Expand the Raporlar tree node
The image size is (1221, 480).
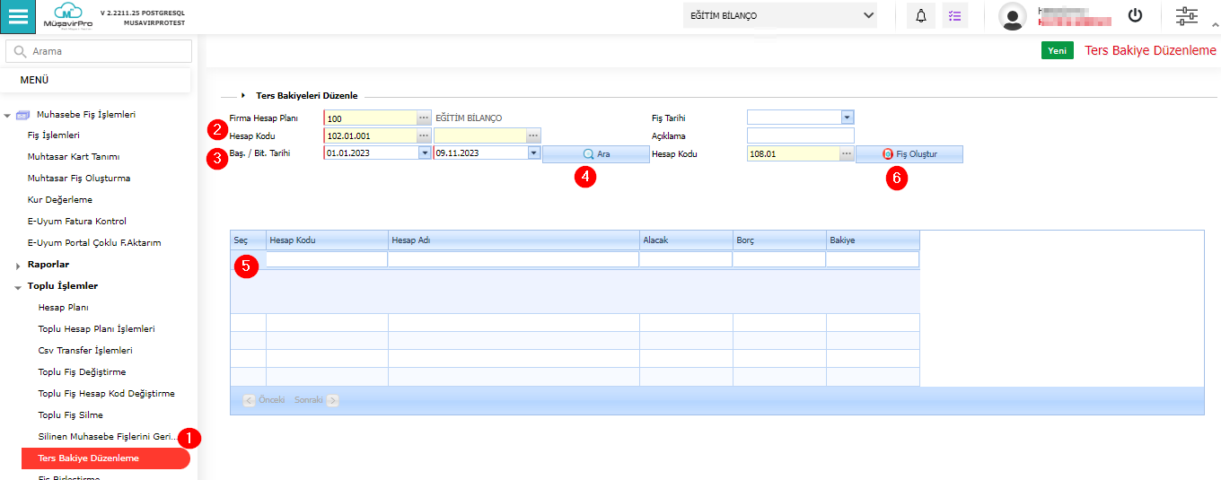[x=18, y=266]
